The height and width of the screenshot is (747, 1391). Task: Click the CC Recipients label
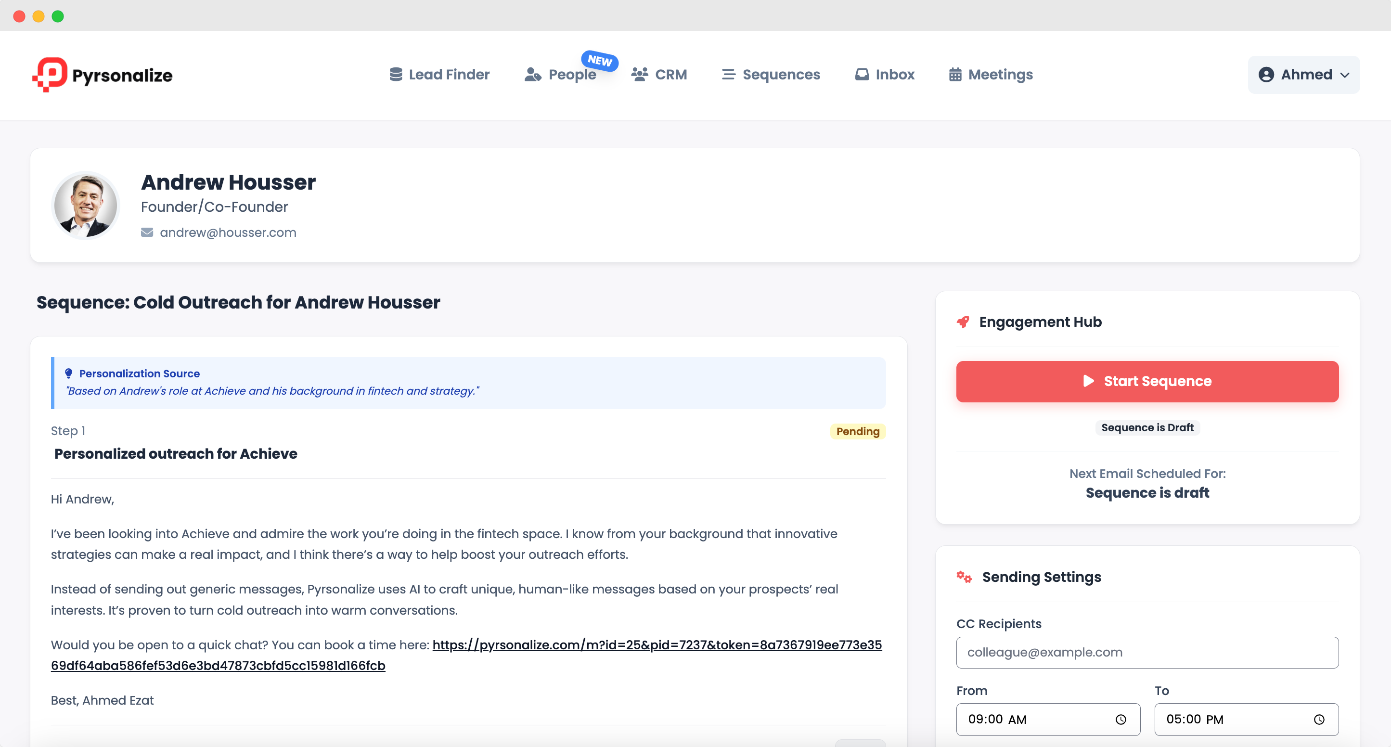tap(998, 624)
